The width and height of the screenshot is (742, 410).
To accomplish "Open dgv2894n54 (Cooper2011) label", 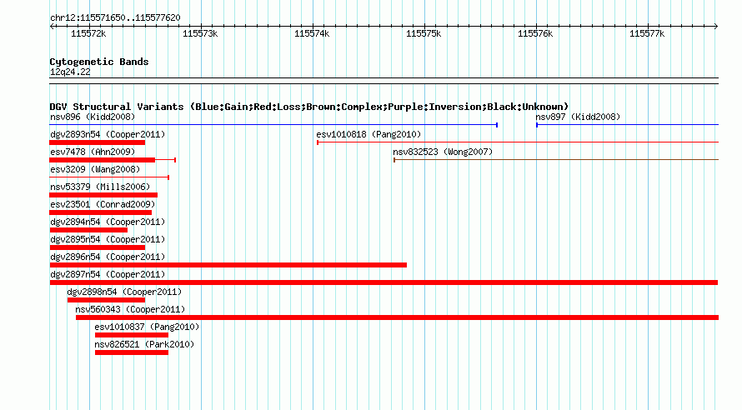I will pyautogui.click(x=108, y=222).
